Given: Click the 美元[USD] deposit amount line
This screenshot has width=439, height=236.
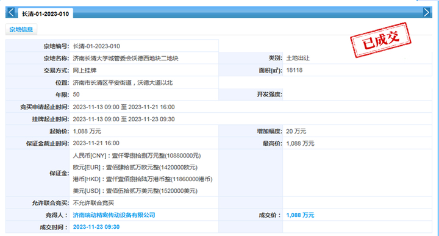Looking at the screenshot, I should 135,191.
